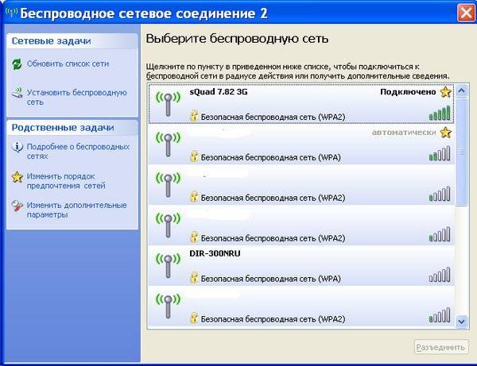Select the DIR-300NRU network entry
477x366 pixels.
pyautogui.click(x=302, y=266)
